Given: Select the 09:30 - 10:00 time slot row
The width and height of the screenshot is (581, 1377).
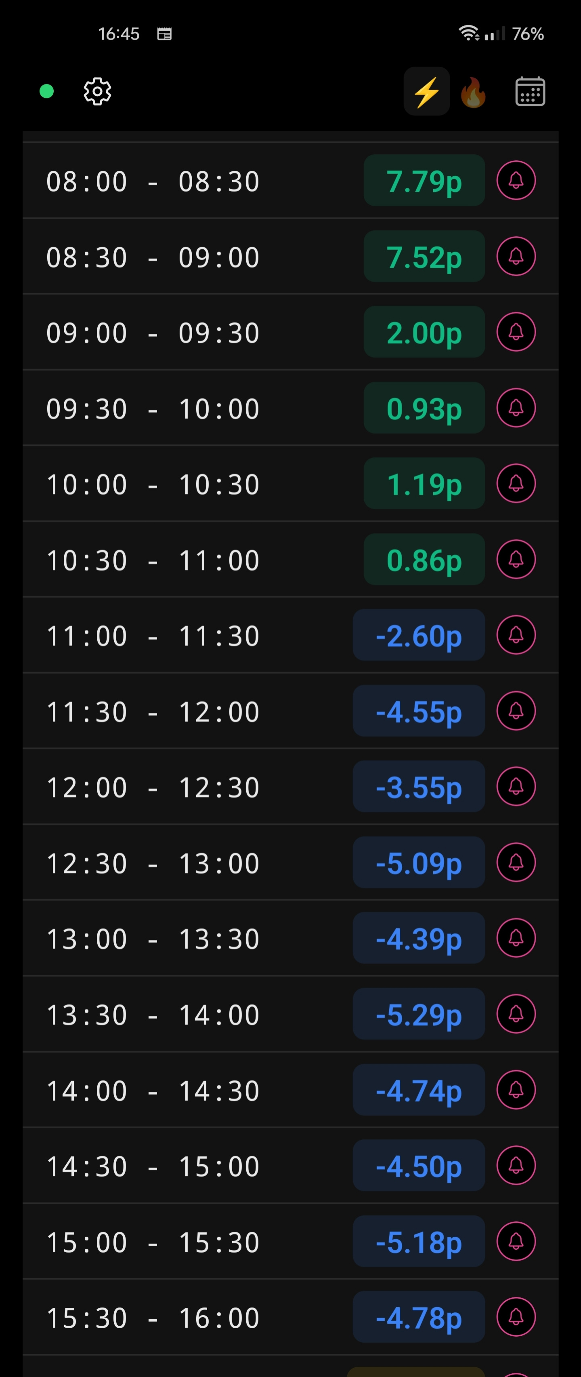Looking at the screenshot, I should pyautogui.click(x=291, y=408).
